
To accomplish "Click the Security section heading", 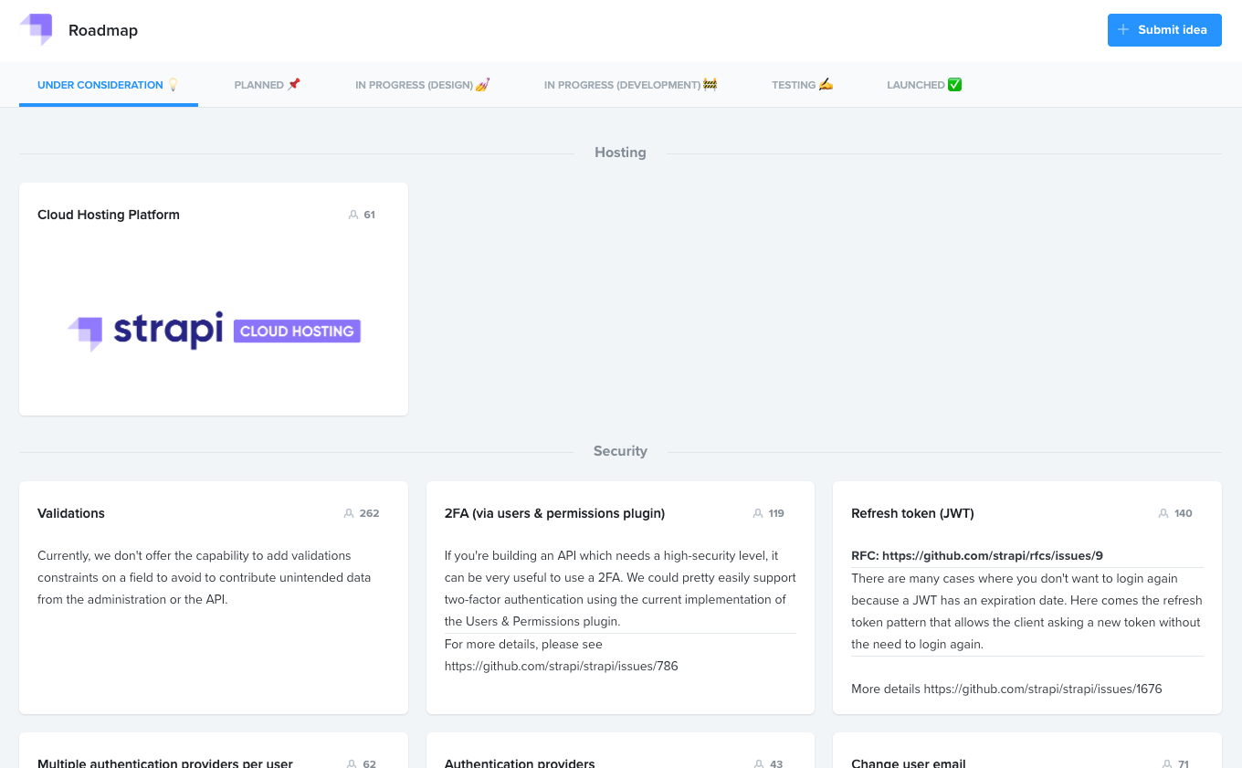I will (620, 451).
